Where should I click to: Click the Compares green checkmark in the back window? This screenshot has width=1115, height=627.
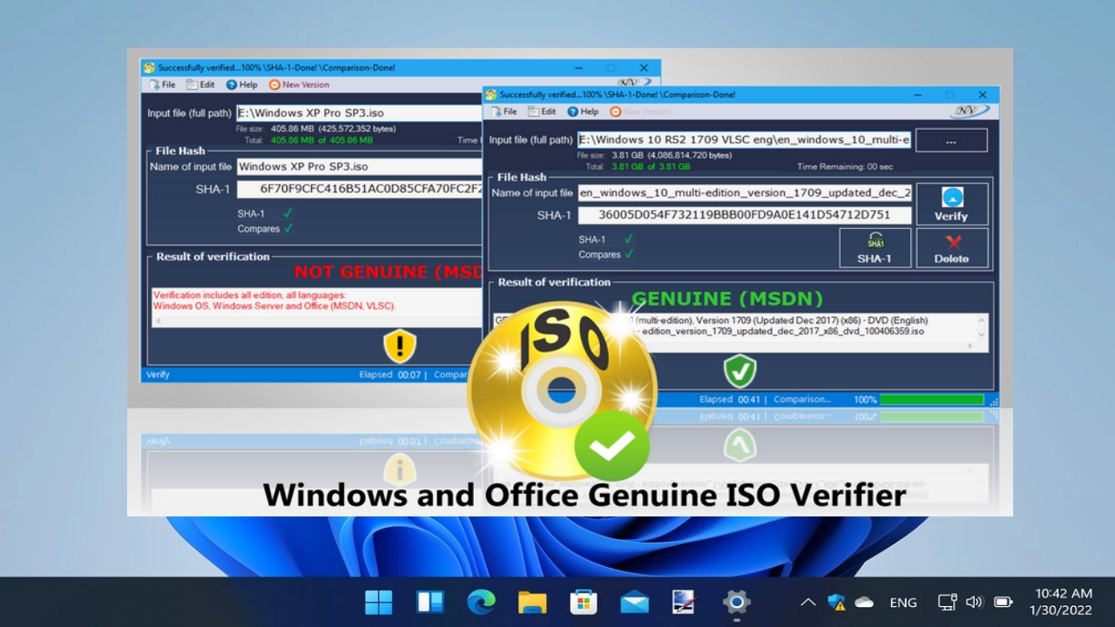287,228
